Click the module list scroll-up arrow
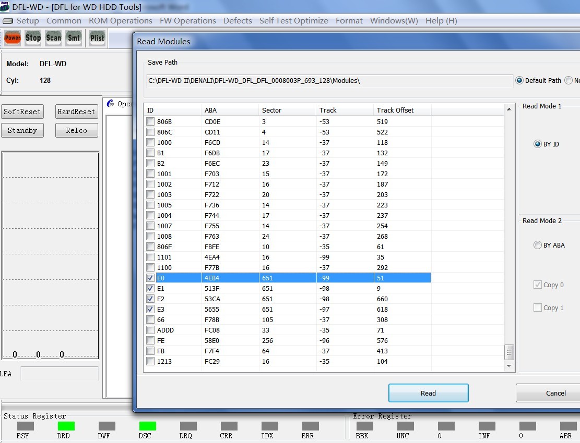Image resolution: width=580 pixels, height=443 pixels. coord(509,109)
